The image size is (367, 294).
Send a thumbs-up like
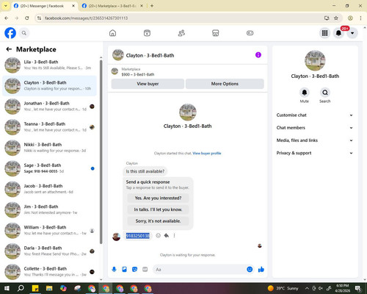tap(261, 270)
